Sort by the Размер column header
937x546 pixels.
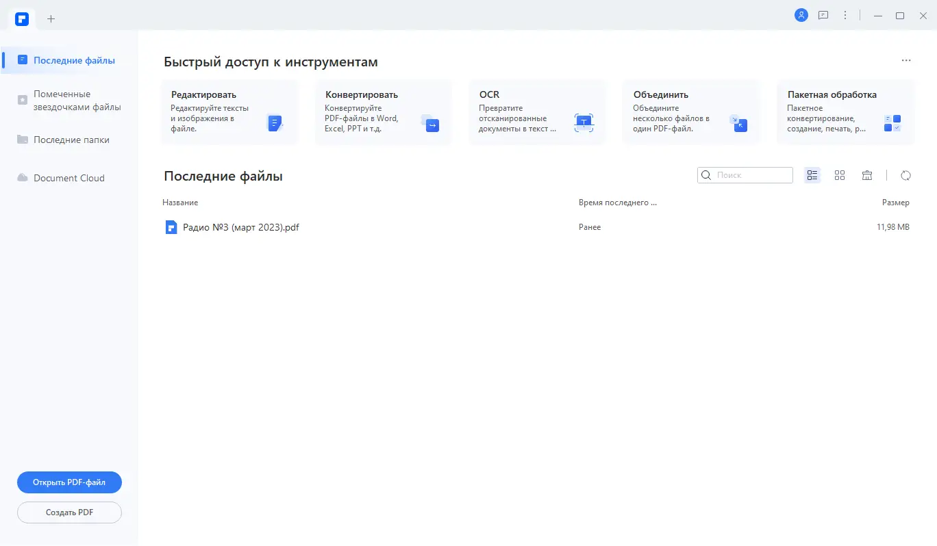coord(896,203)
